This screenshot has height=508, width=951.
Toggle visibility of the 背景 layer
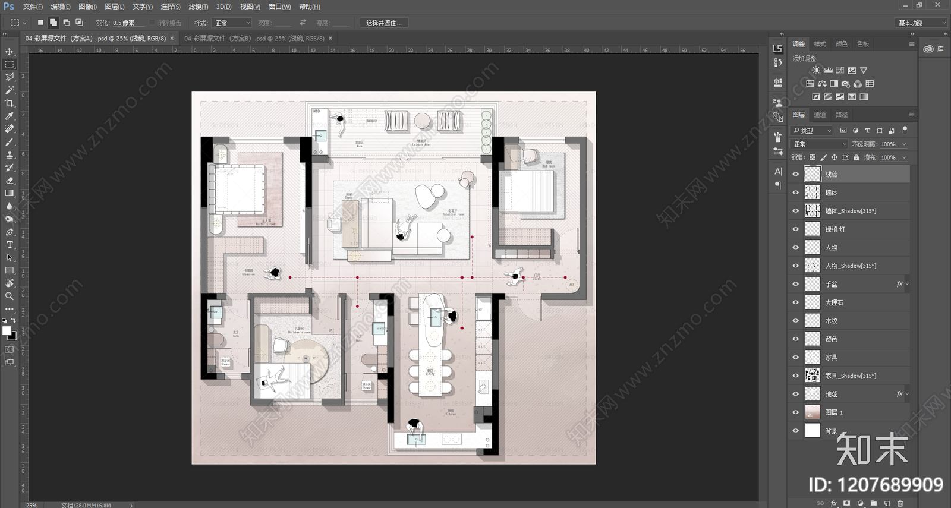[x=796, y=431]
